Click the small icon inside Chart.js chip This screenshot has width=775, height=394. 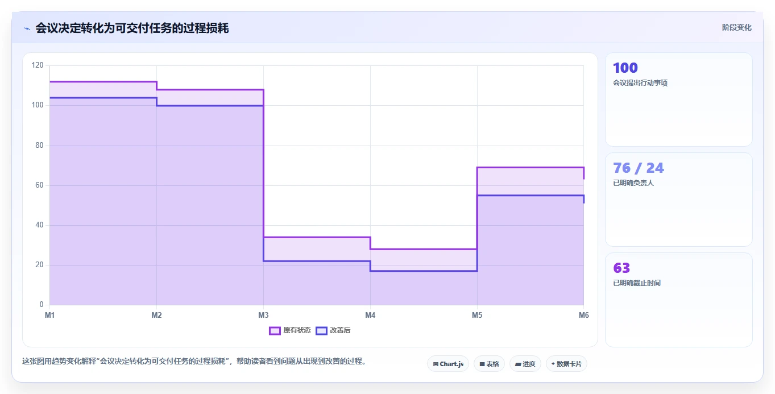(x=436, y=364)
